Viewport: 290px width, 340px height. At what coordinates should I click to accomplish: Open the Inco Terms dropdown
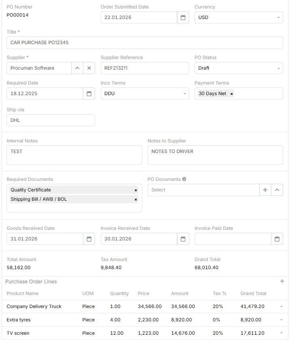(184, 93)
